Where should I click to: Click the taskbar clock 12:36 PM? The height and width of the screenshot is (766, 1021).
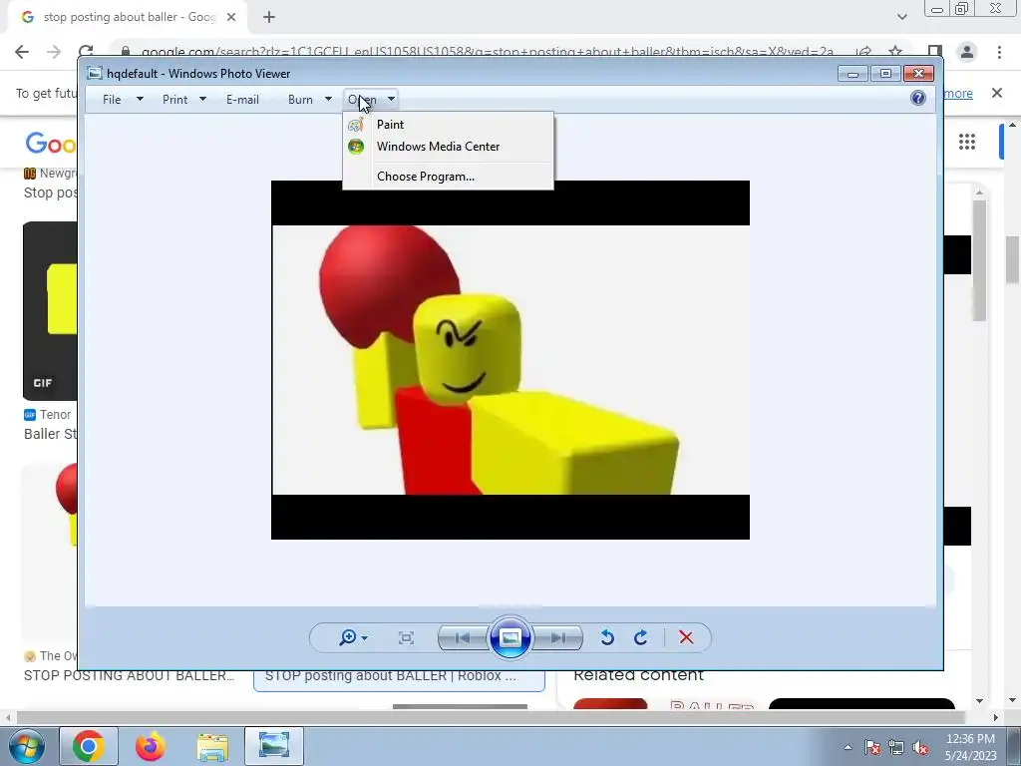tap(970, 739)
